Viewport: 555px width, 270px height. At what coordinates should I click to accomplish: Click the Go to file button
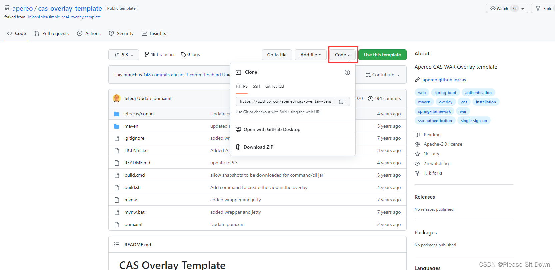[277, 55]
